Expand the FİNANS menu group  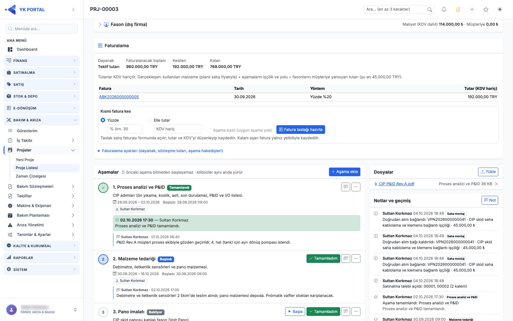(x=42, y=61)
